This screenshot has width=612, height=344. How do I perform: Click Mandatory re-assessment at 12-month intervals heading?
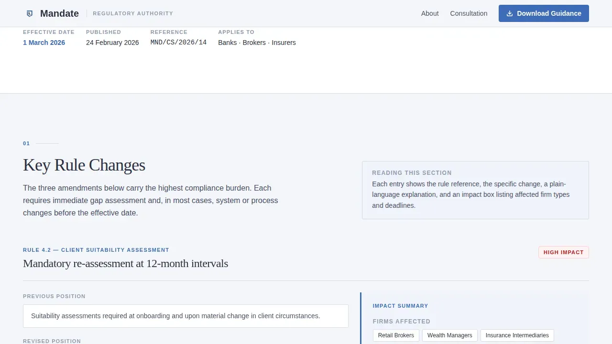125,263
